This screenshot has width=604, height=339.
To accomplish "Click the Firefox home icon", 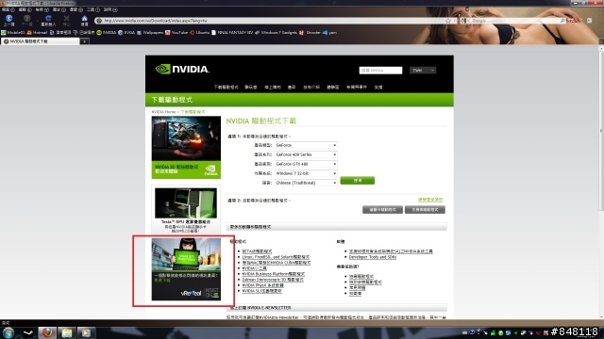I will 84,18.
